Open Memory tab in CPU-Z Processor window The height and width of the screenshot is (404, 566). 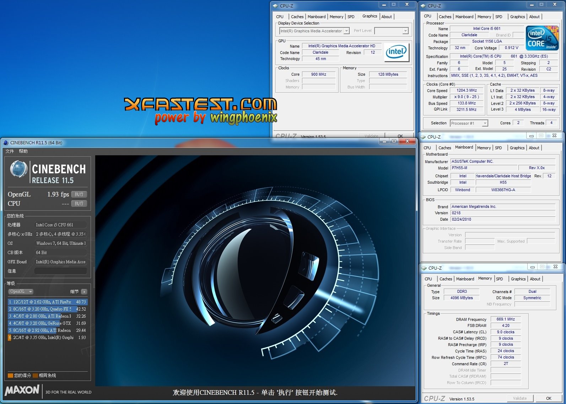[x=484, y=17]
